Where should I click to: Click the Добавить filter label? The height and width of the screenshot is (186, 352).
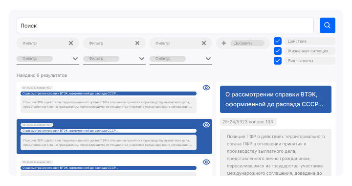247,43
